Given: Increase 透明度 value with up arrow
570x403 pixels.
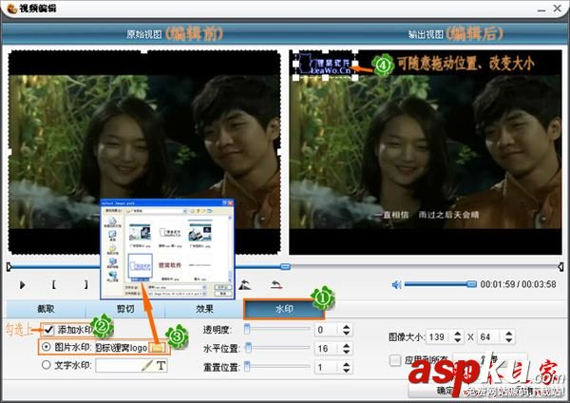Looking at the screenshot, I should coord(347,327).
